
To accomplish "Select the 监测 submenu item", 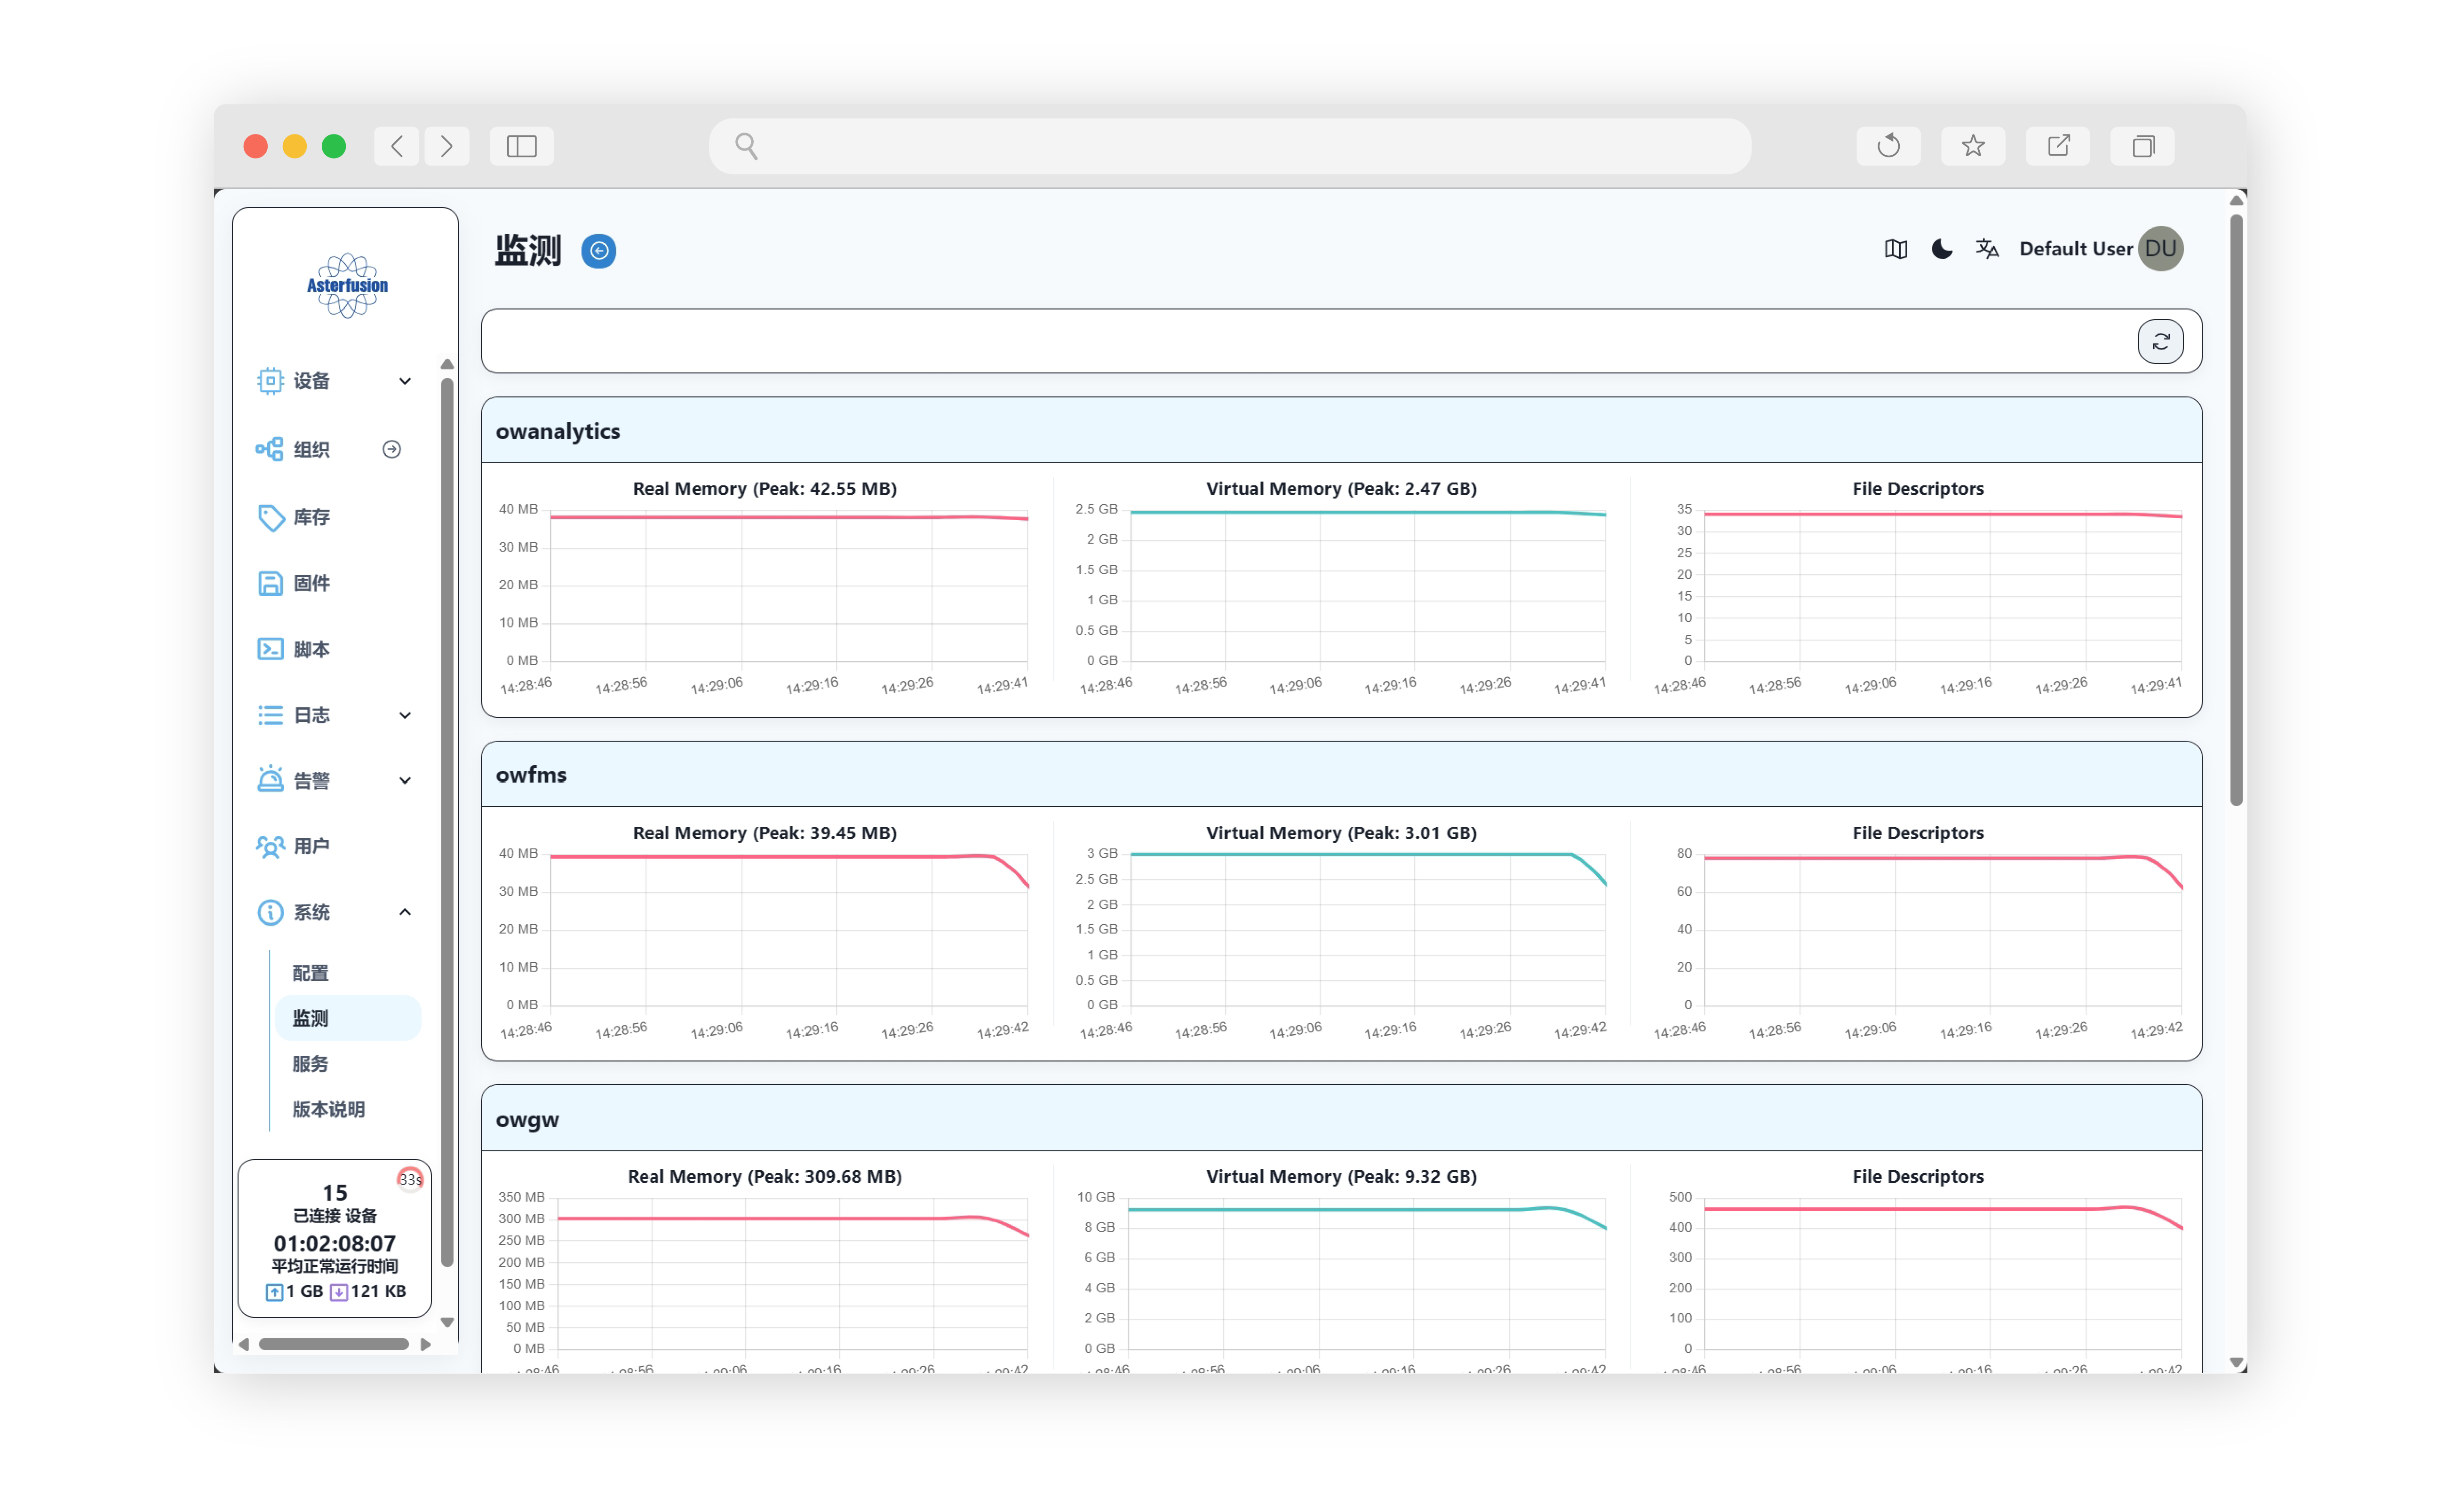I will [x=347, y=1018].
